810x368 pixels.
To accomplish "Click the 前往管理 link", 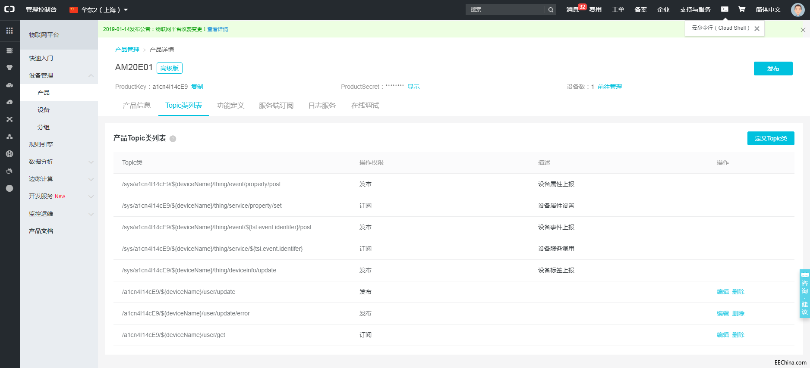I will click(x=610, y=87).
